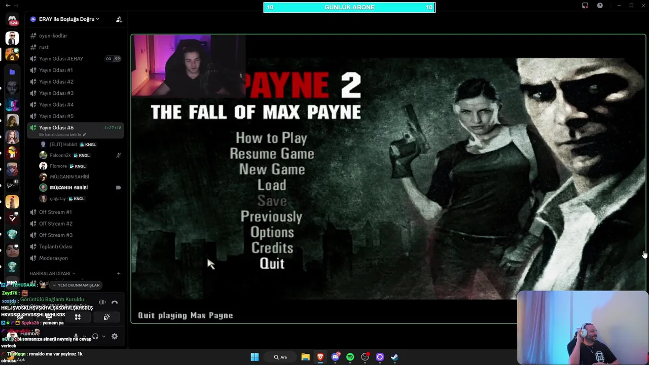Viewport: 649px width, 365px height.
Task: Click muted icon beside Falconn2k
Action: (119, 155)
